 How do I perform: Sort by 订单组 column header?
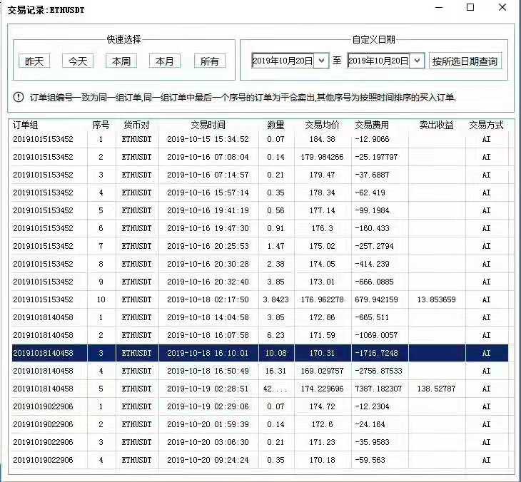pyautogui.click(x=25, y=125)
